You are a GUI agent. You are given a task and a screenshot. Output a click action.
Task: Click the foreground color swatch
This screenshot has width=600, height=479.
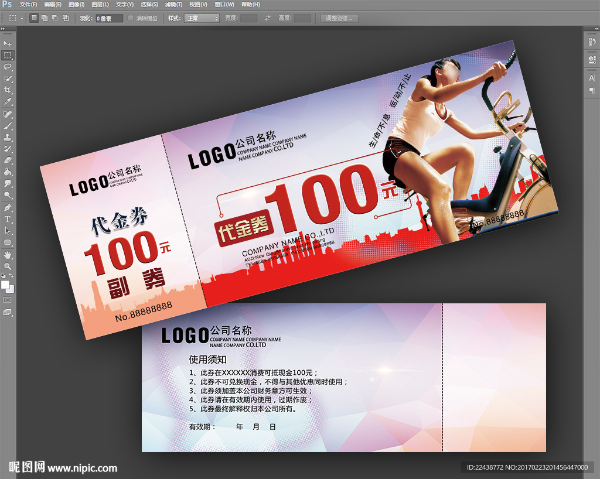5,285
